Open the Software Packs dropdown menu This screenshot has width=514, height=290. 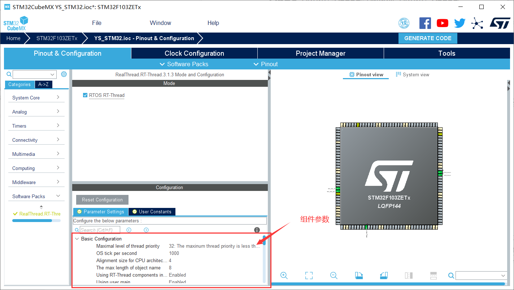pyautogui.click(x=184, y=64)
